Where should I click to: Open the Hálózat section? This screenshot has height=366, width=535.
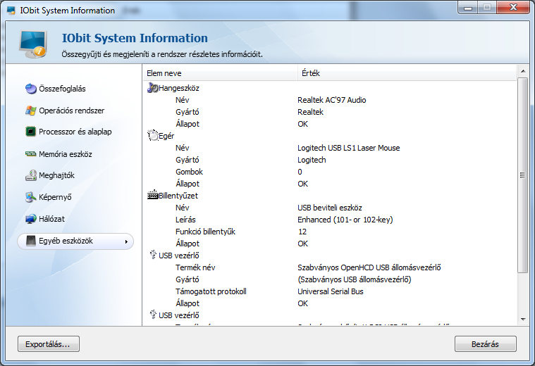pyautogui.click(x=51, y=219)
